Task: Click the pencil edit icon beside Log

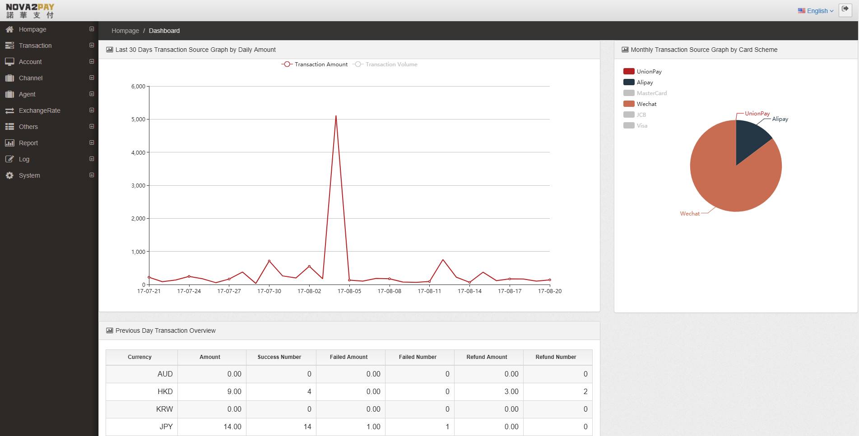Action: [9, 159]
